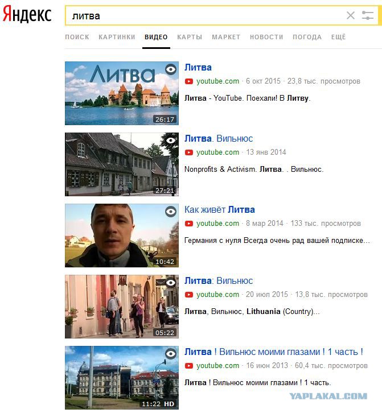Click eye icon on the 05:22 video thumbnail

171,283
